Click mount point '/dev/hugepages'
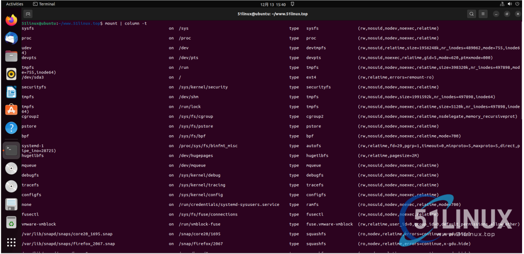Image resolution: width=524 pixels, height=254 pixels. click(x=196, y=156)
